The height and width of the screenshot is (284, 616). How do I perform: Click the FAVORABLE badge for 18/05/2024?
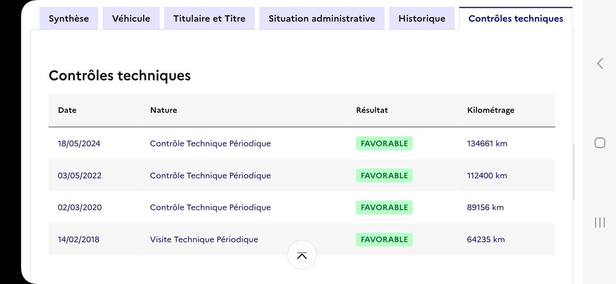(x=384, y=144)
